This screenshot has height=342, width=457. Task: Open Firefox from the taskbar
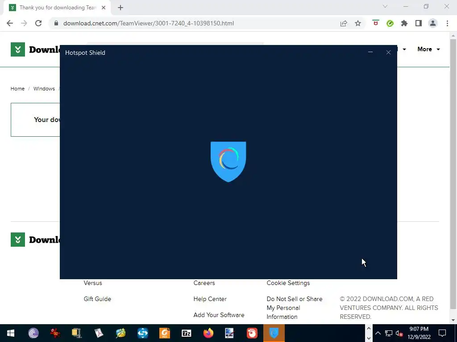click(208, 333)
